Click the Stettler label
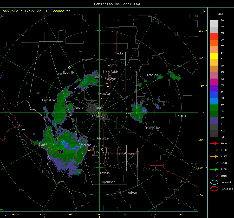Viewport: 234px width, 218px height. click(x=152, y=75)
